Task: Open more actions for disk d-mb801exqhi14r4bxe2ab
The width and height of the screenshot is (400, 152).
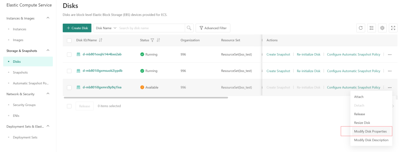Action: pyautogui.click(x=390, y=54)
